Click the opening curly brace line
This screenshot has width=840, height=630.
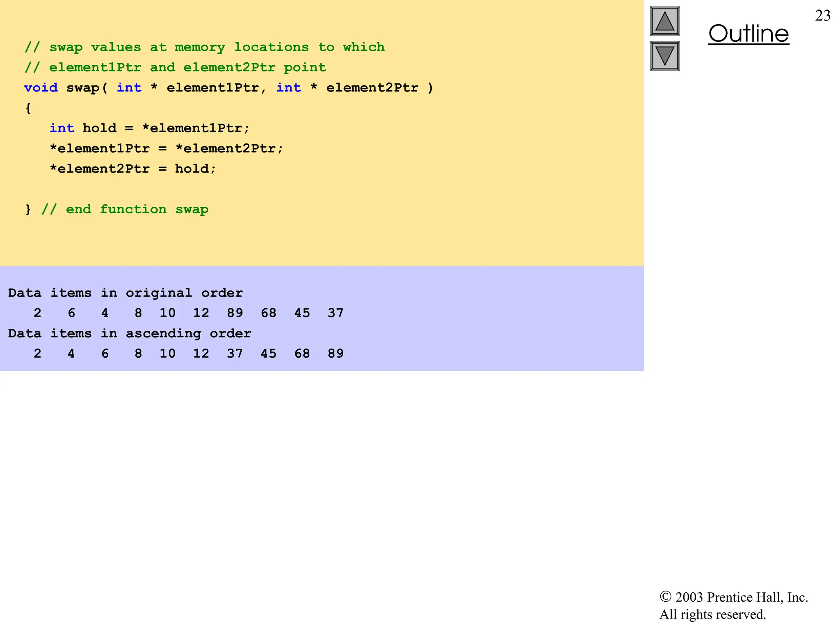(x=28, y=108)
